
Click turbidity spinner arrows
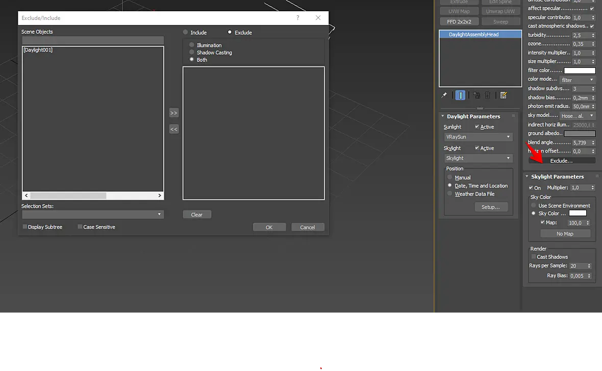(x=593, y=35)
